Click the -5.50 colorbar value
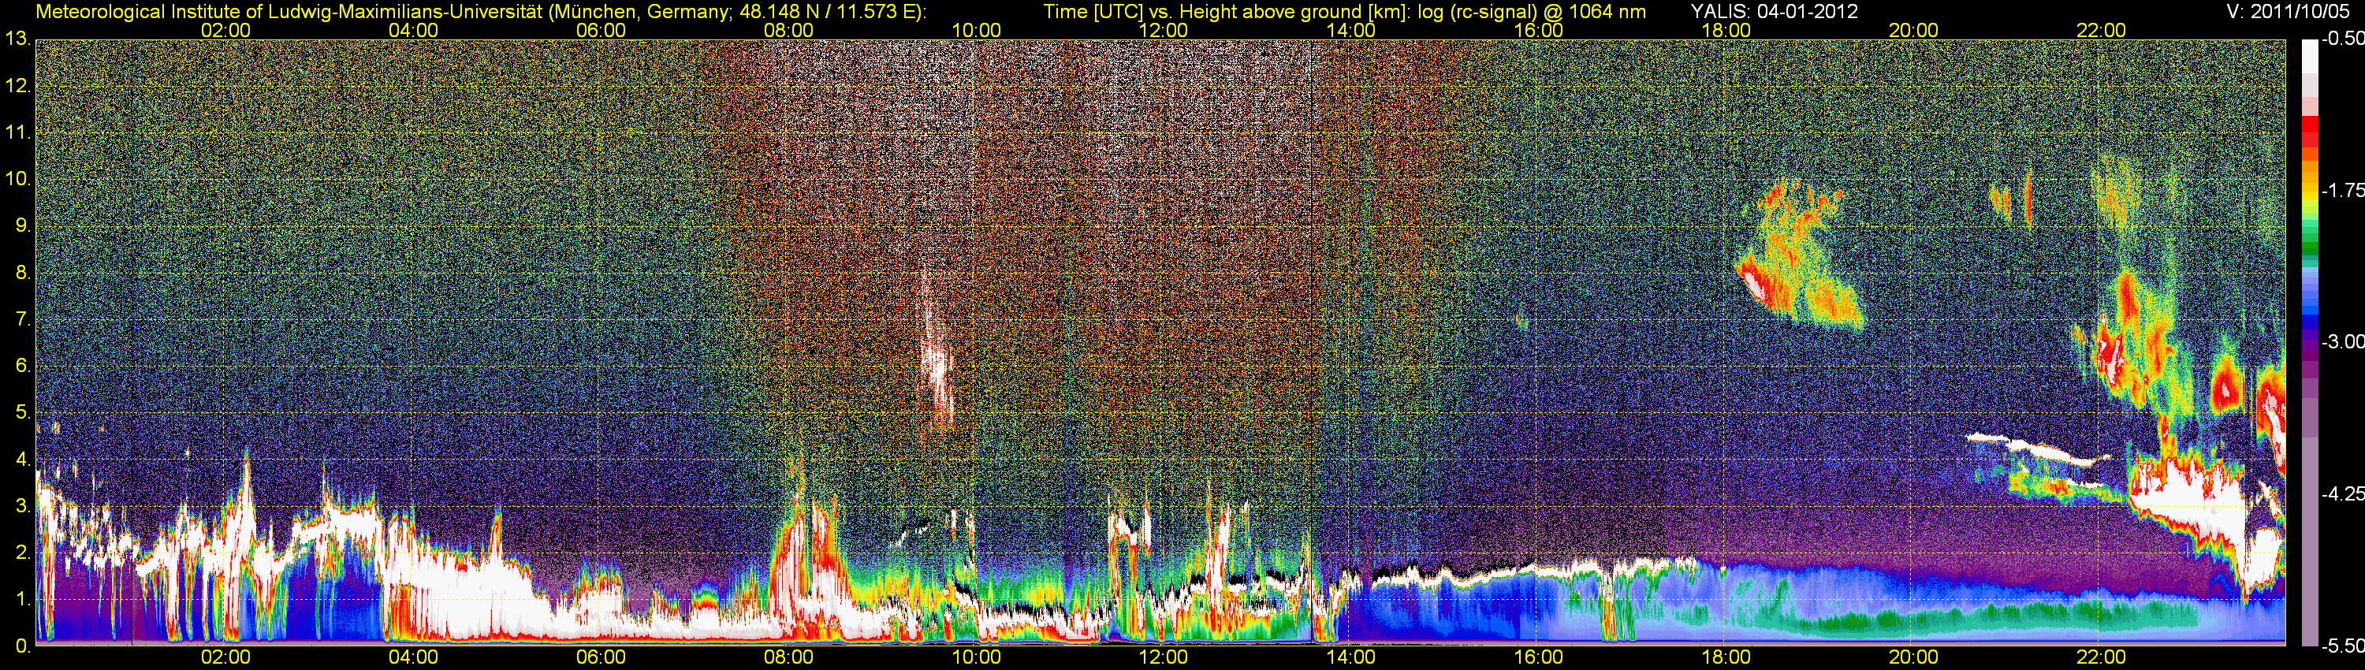Screen dimensions: 2365x670 pos(2342,646)
